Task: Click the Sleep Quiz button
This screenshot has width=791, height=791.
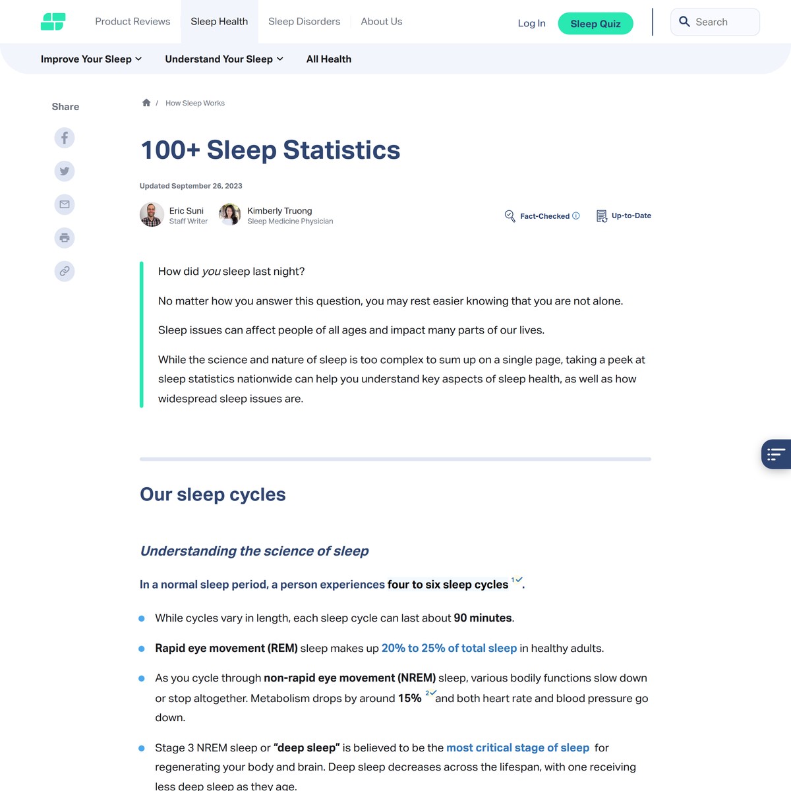Action: (x=595, y=23)
